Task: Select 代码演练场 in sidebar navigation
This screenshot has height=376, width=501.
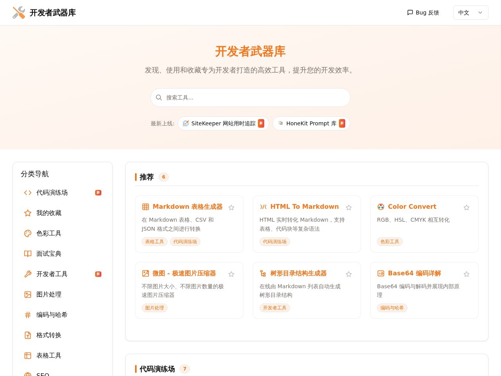Action: pyautogui.click(x=63, y=193)
